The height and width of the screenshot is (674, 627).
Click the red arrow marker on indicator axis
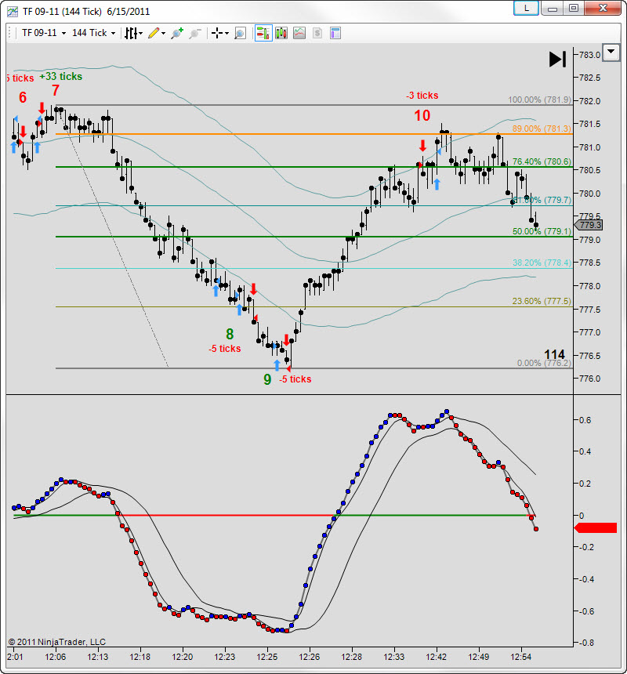point(596,528)
